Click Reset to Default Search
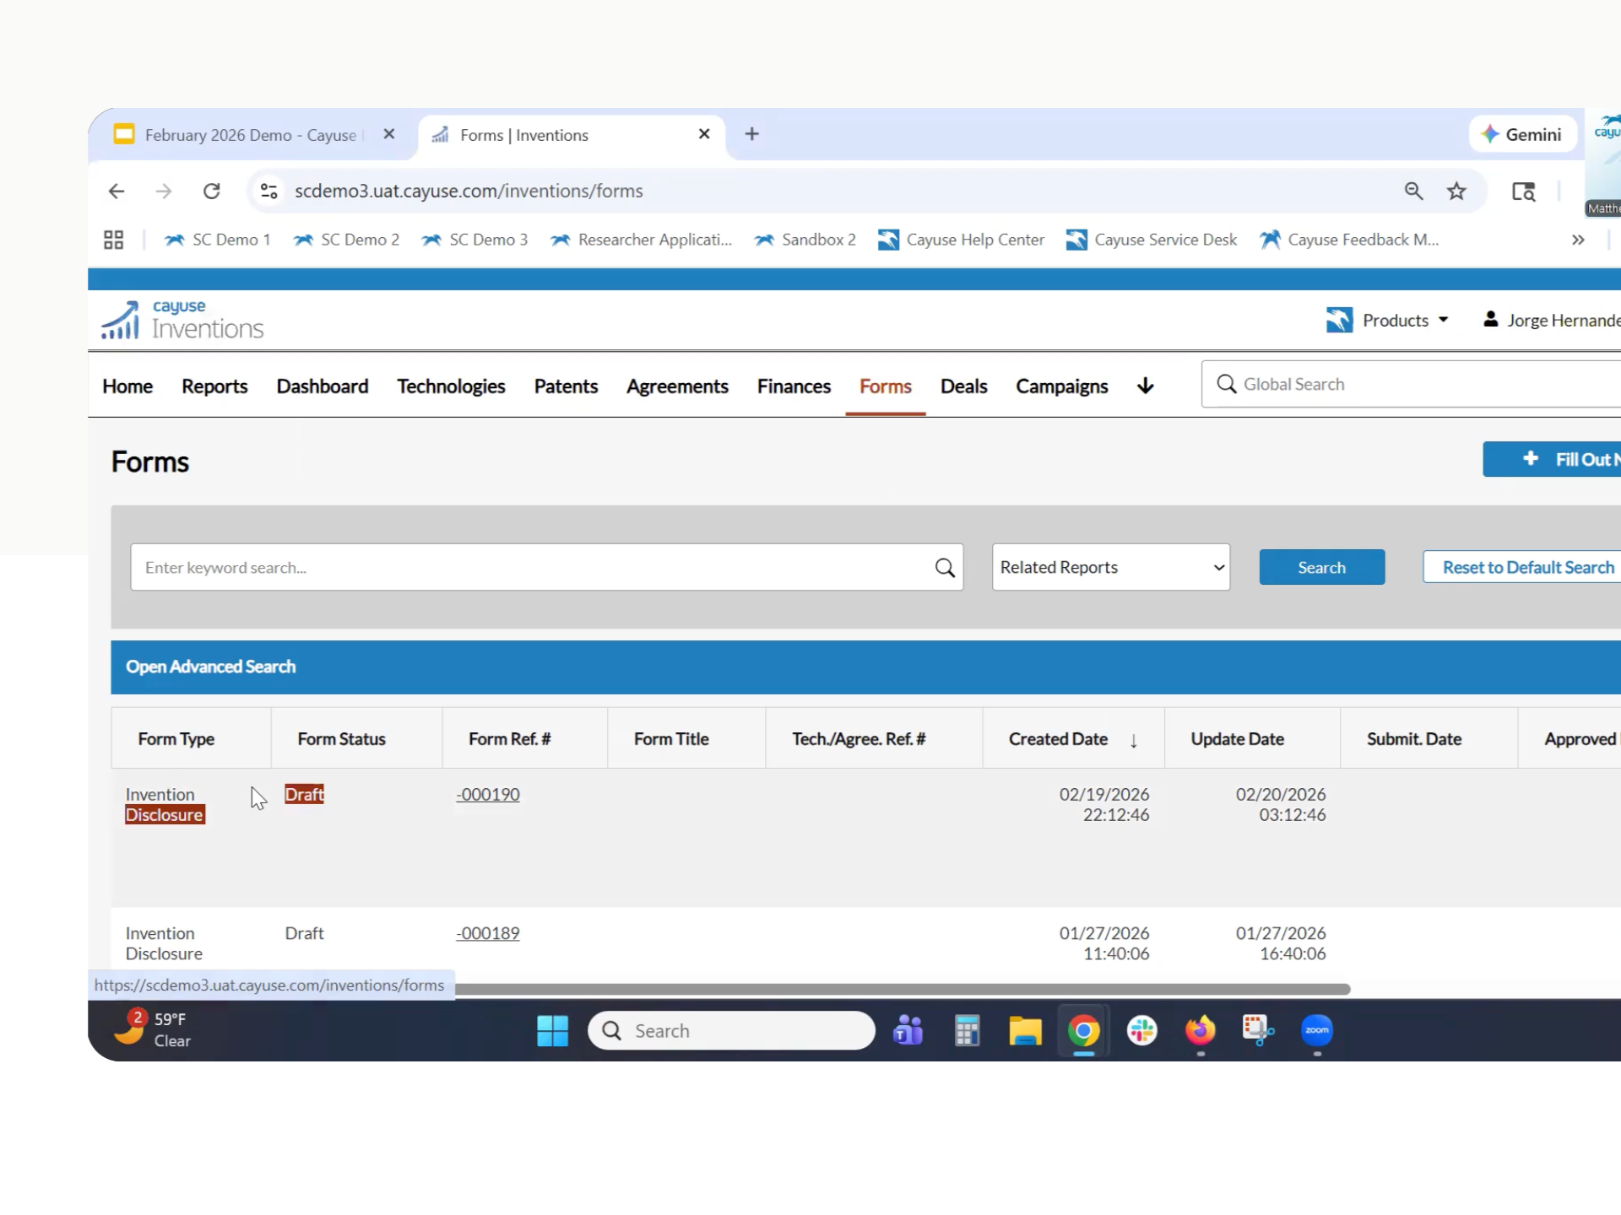 click(1521, 568)
